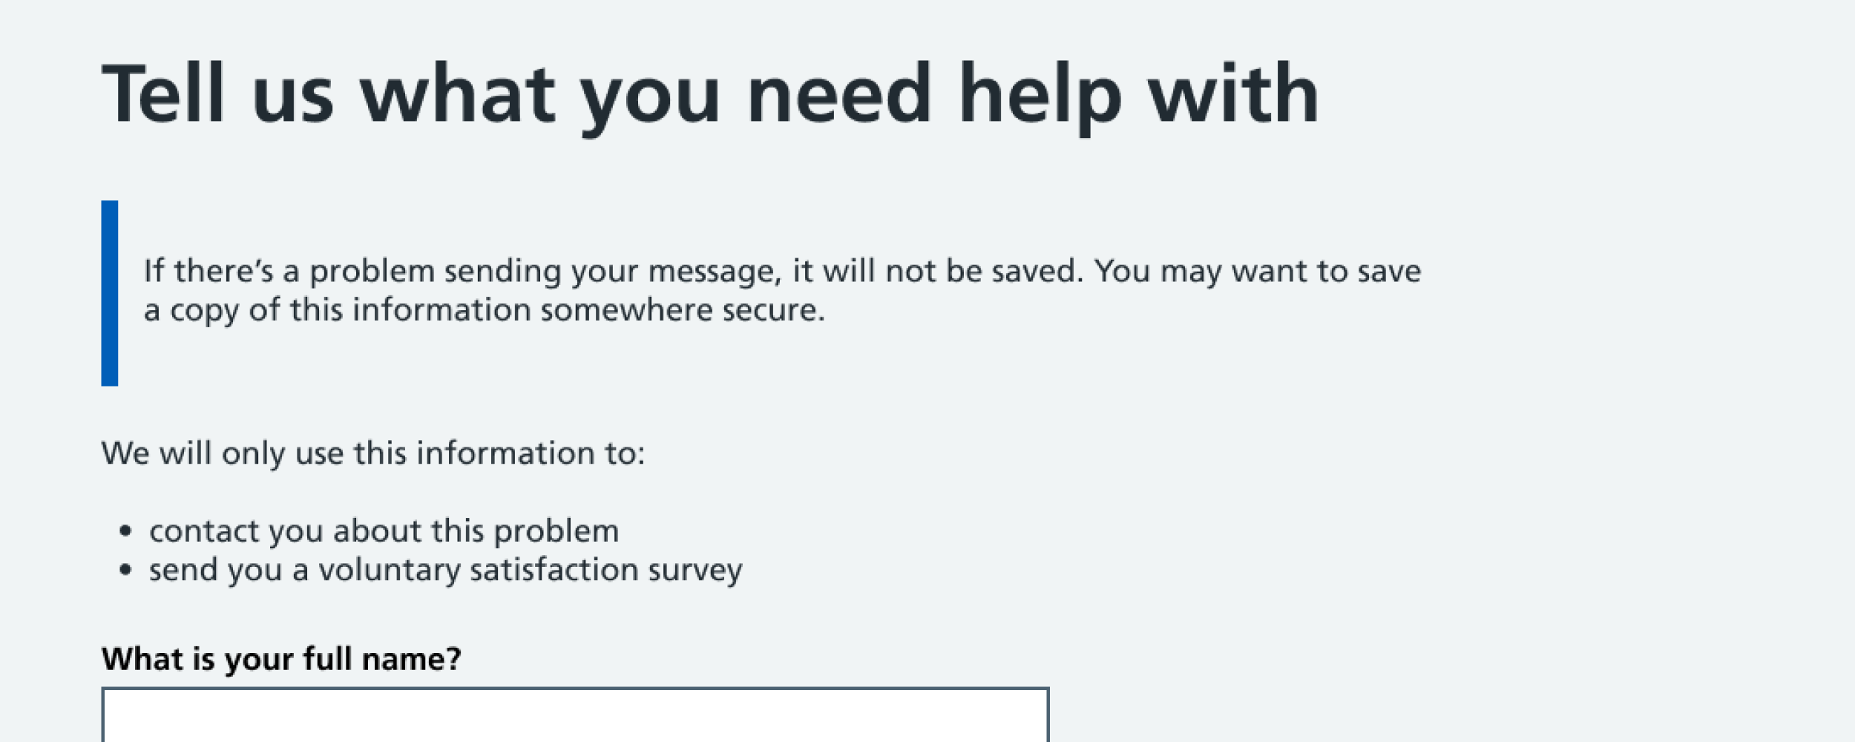Screen dimensions: 1855x742
Task: Click the "You may want to save" sentence
Action: tap(1258, 271)
